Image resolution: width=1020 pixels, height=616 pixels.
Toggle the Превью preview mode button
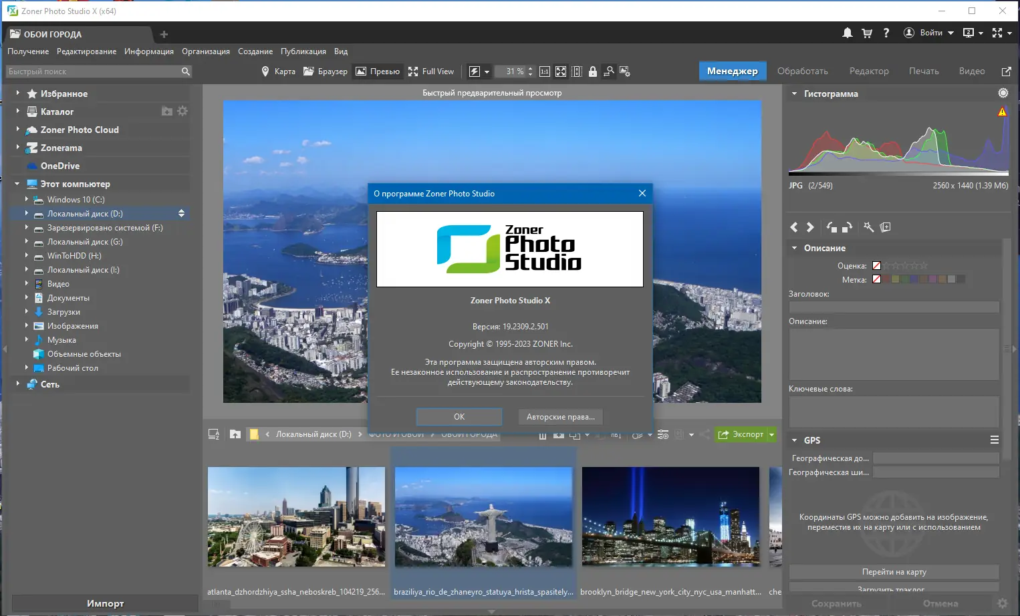click(378, 71)
